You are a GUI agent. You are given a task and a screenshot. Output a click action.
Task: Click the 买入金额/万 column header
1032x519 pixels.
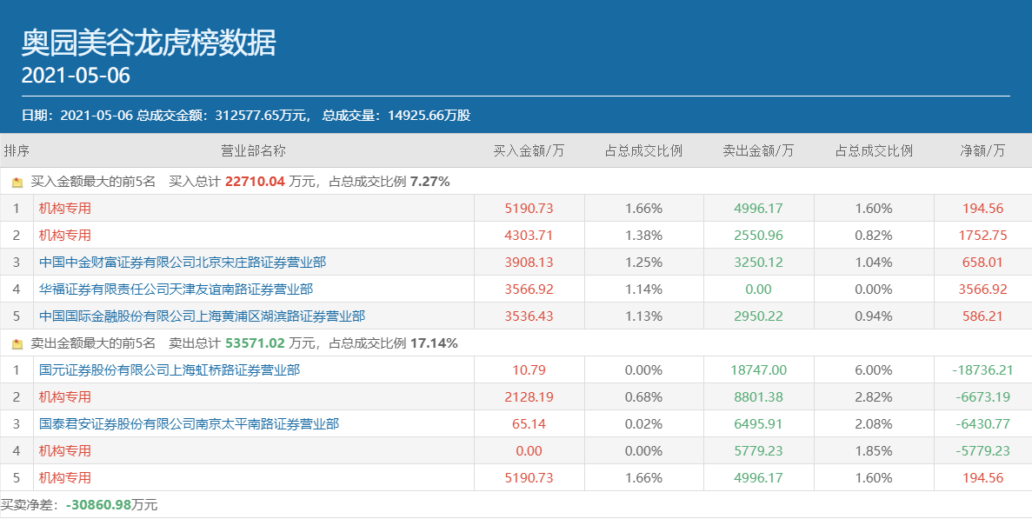click(529, 151)
